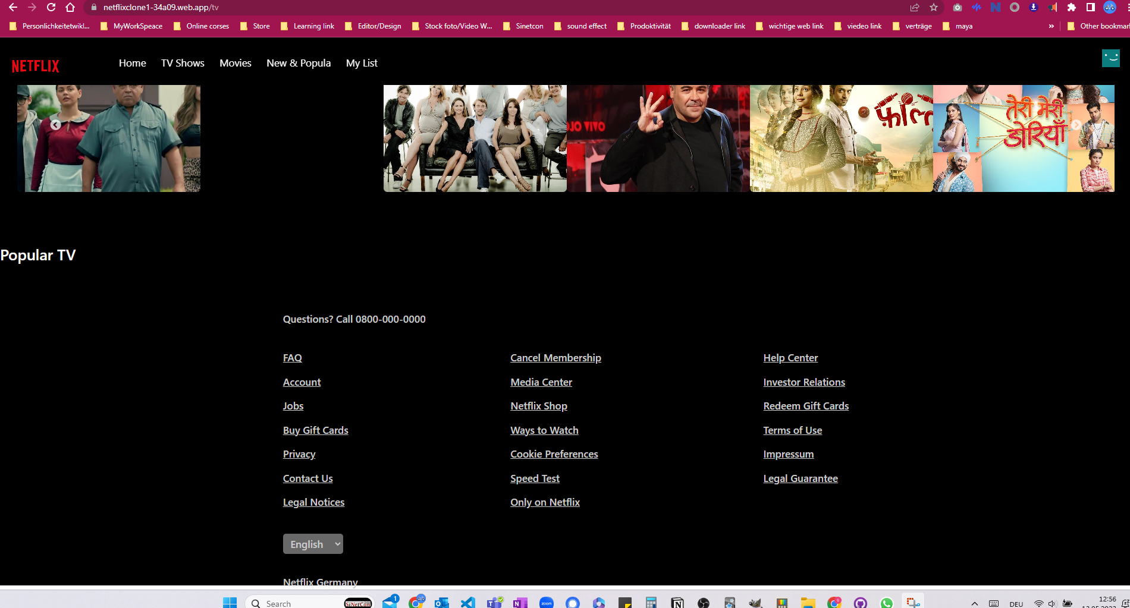Advance carousel with the next arrow
The image size is (1130, 608).
coord(1076,125)
